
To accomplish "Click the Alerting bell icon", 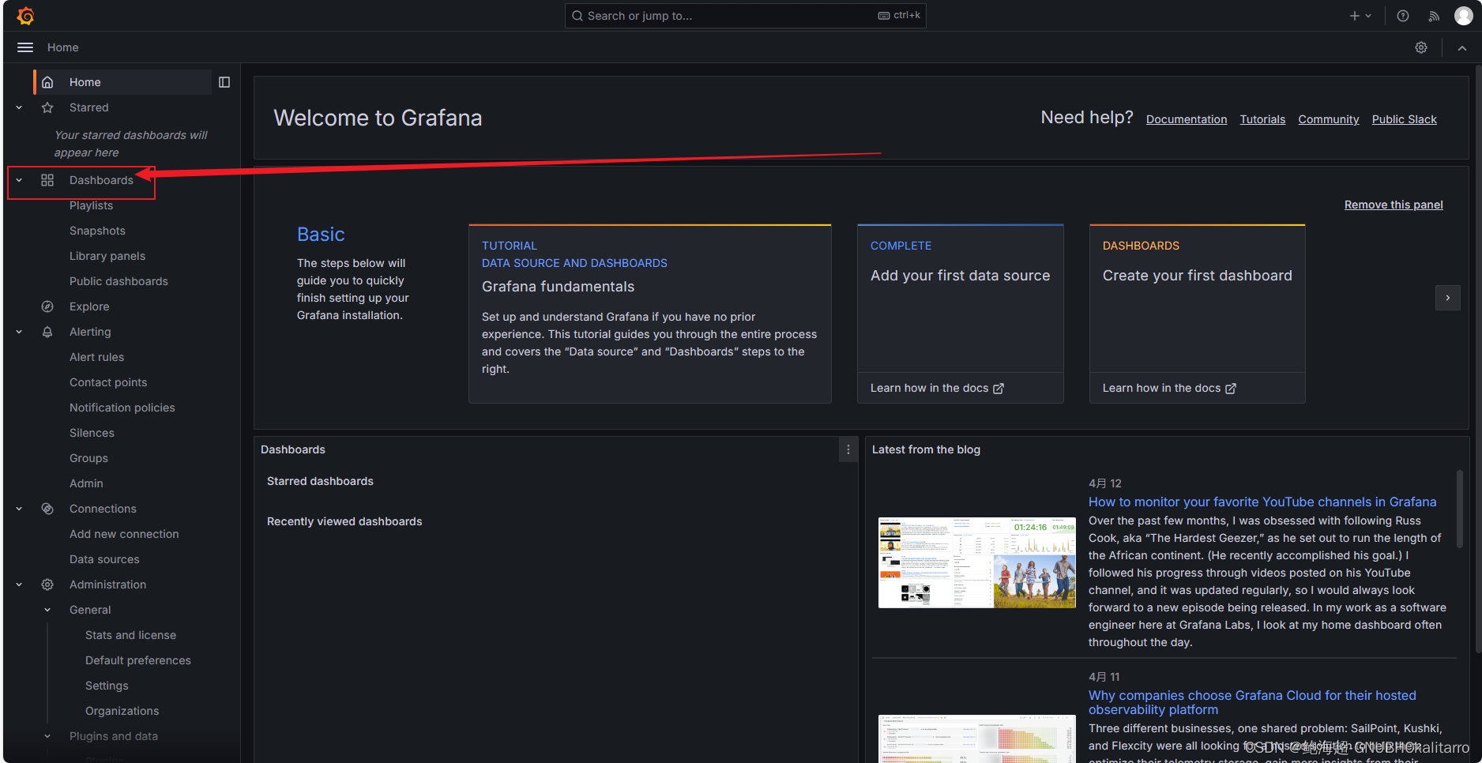I will click(47, 332).
